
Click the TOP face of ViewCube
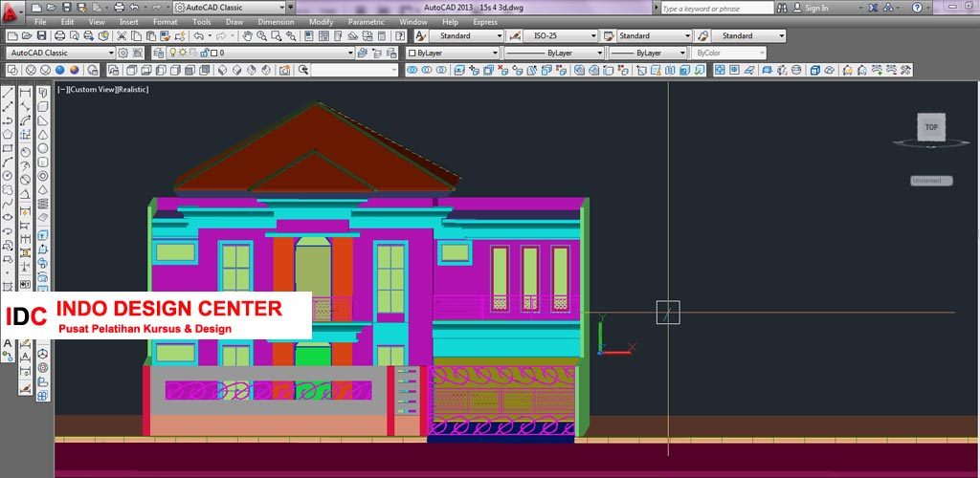931,127
